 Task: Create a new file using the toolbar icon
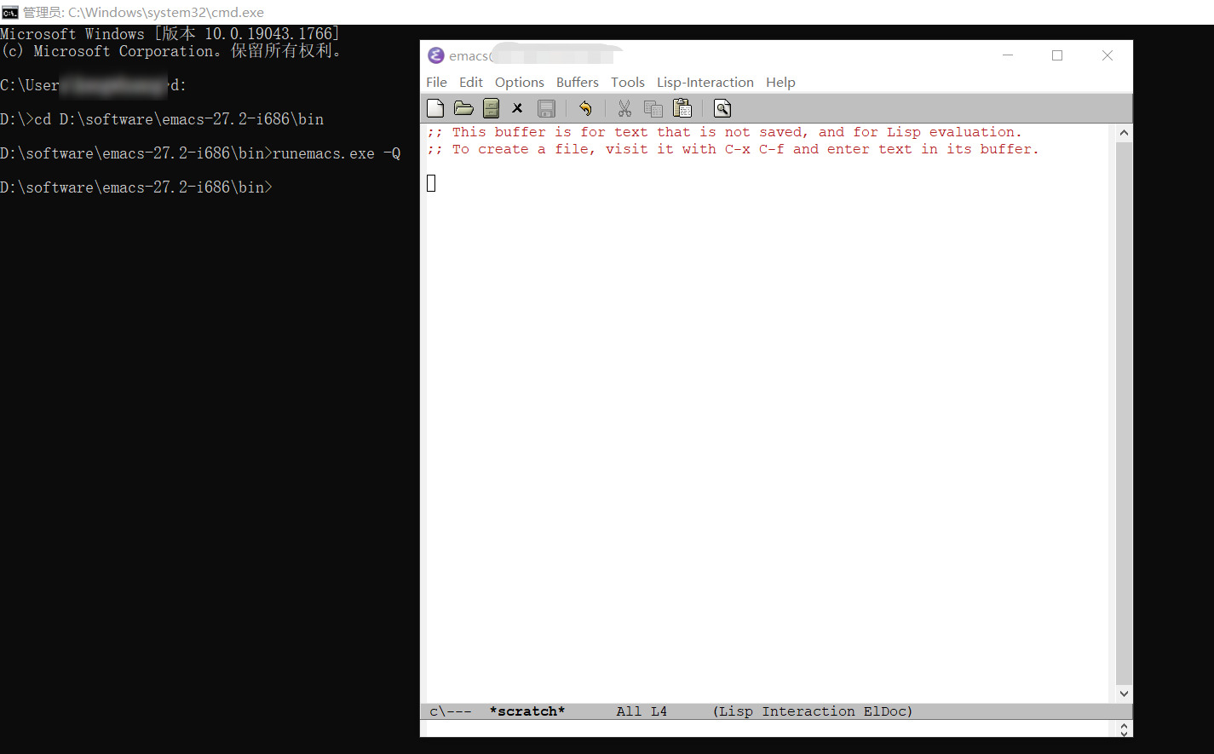(435, 108)
